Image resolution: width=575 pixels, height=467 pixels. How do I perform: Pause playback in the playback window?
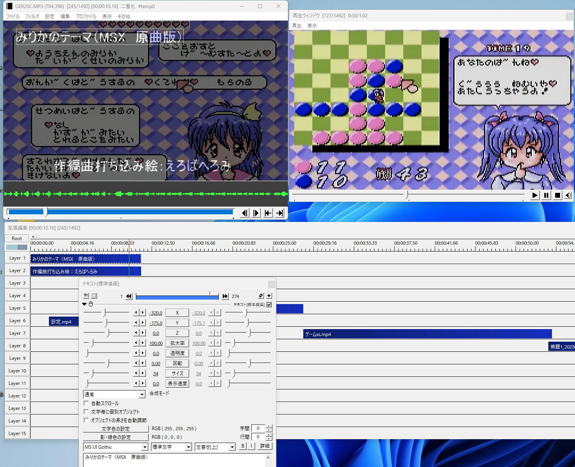point(546,195)
